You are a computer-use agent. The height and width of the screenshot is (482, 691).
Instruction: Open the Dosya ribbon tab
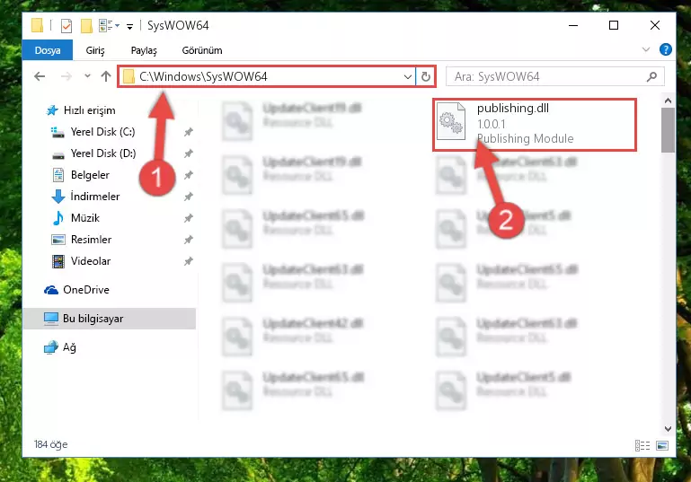[48, 50]
